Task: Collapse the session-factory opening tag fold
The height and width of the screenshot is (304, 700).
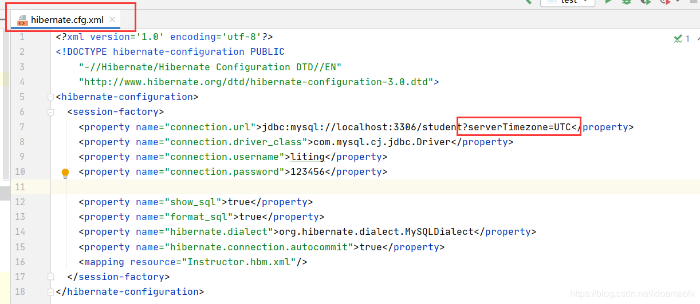Action: point(51,113)
